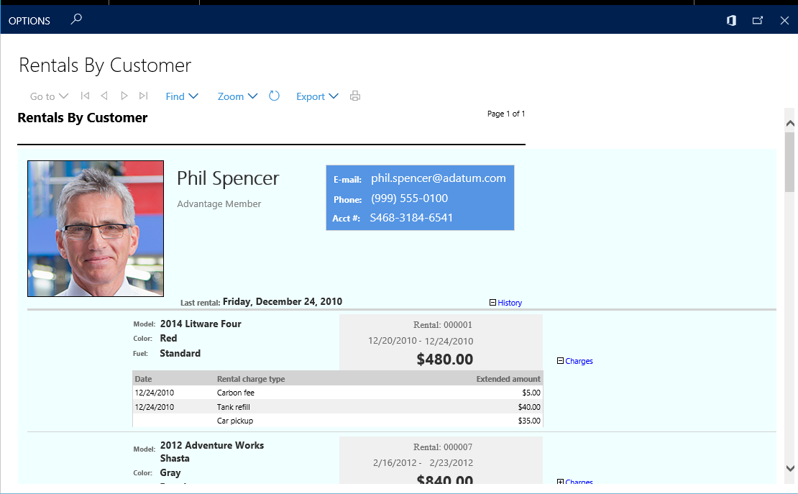The width and height of the screenshot is (798, 494).
Task: Click the pop-out window icon
Action: click(758, 21)
